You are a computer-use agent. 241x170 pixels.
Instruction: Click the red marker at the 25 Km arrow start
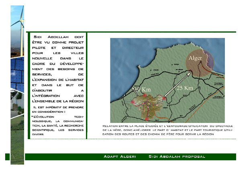pos(164,97)
